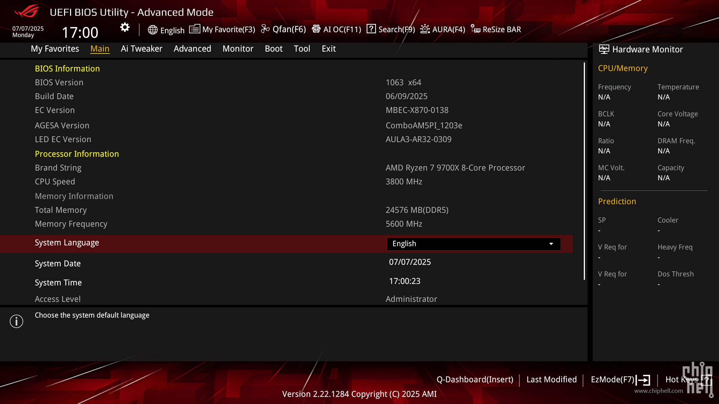Click the Search question mark icon
Image resolution: width=719 pixels, height=404 pixels.
coord(371,29)
